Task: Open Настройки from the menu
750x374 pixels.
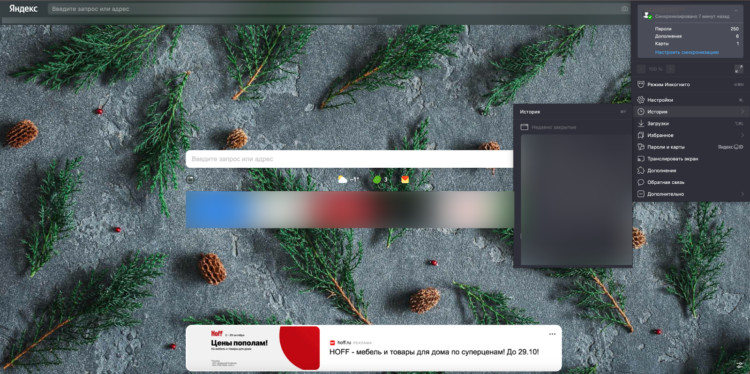Action: 660,100
